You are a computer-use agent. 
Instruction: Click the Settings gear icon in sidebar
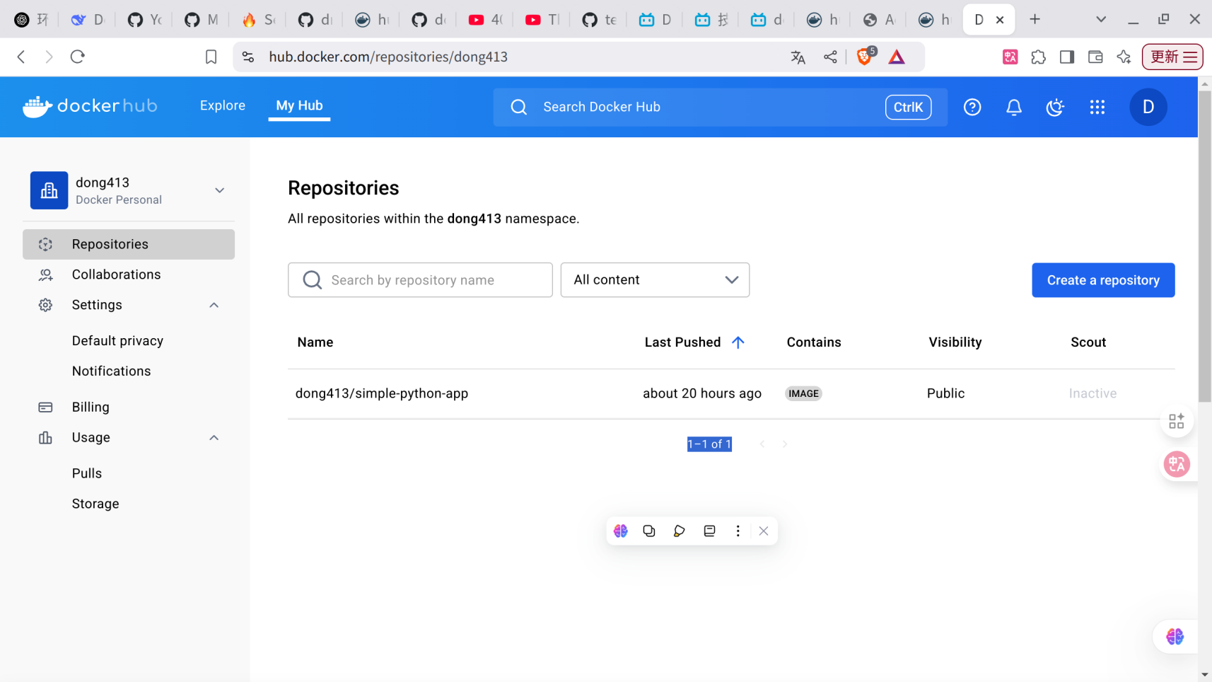click(46, 305)
